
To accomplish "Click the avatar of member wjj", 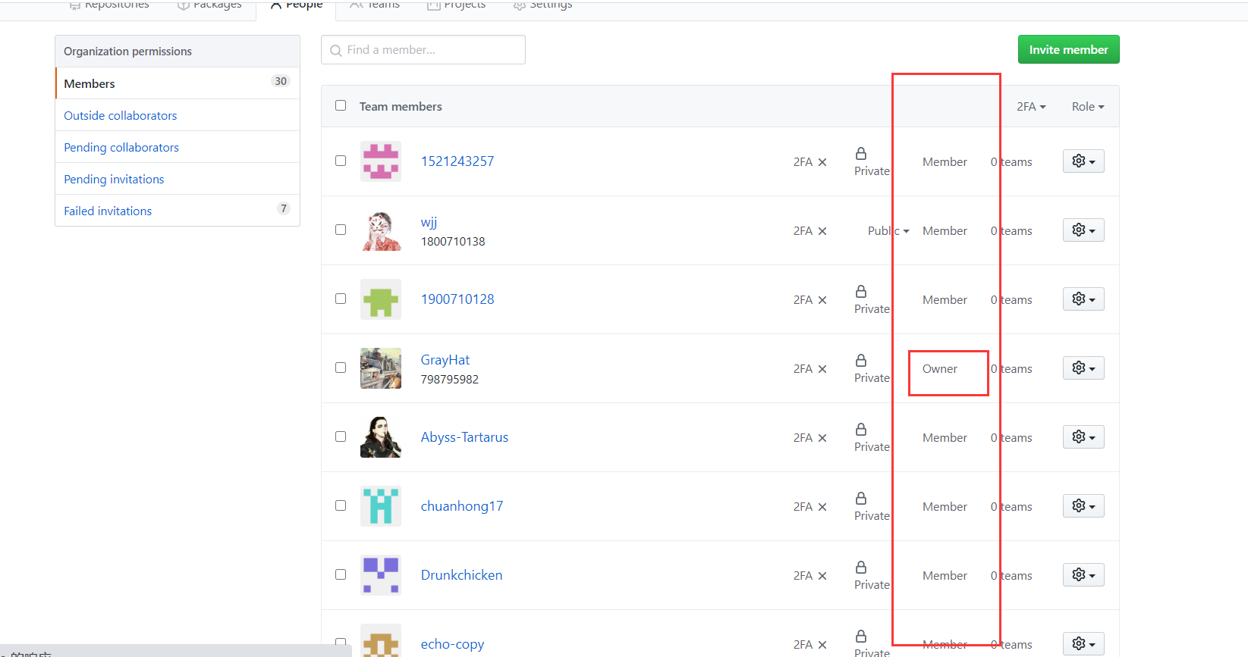I will coord(381,230).
